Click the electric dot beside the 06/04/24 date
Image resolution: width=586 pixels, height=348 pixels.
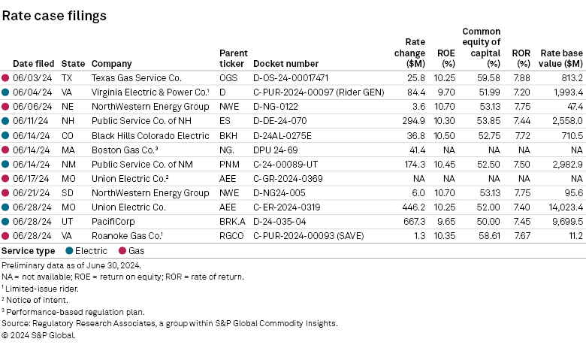[5, 92]
